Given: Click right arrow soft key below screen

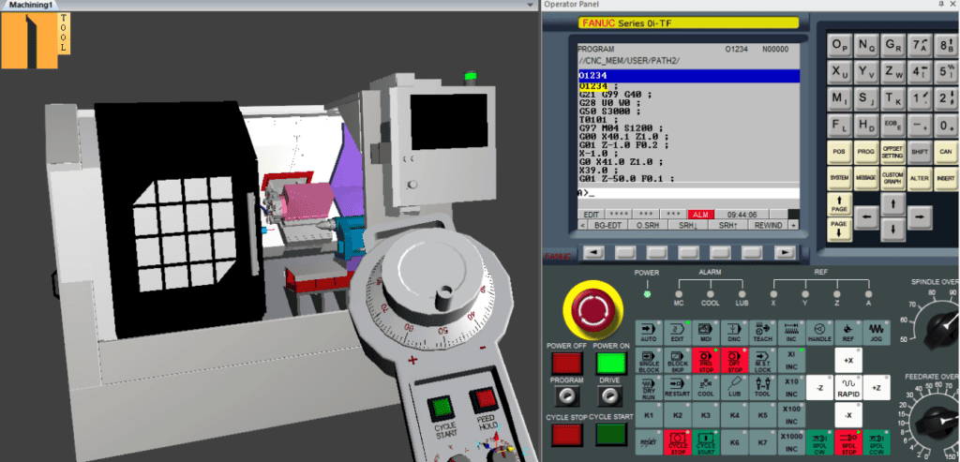Looking at the screenshot, I should (x=785, y=252).
